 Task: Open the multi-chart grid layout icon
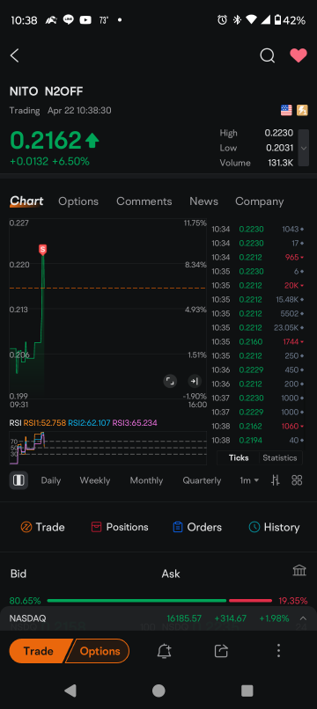pos(297,480)
